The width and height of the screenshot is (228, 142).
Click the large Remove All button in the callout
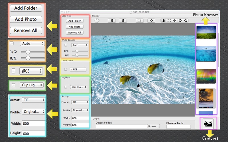(x=26, y=30)
